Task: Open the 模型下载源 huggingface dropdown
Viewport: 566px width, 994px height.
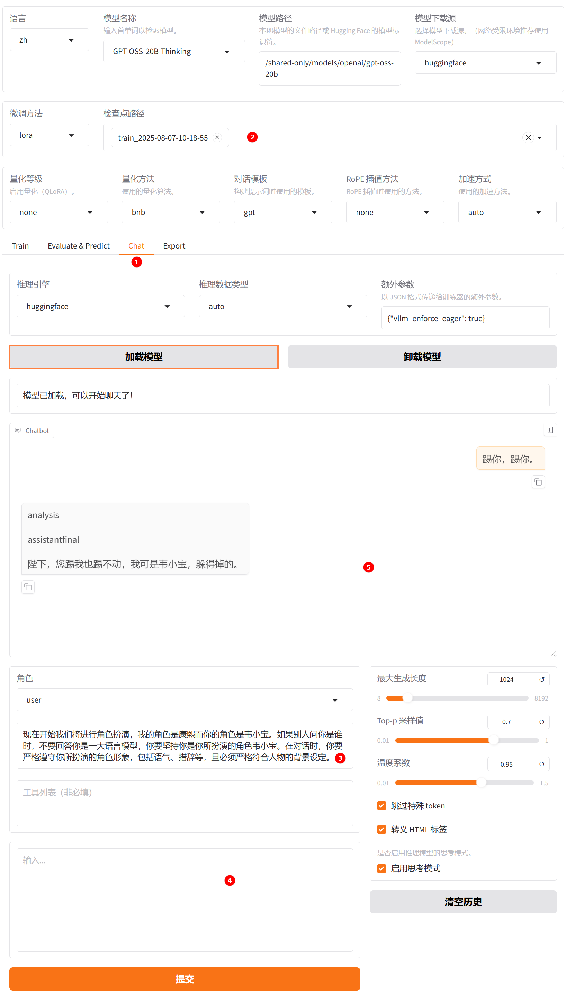Action: coord(485,63)
